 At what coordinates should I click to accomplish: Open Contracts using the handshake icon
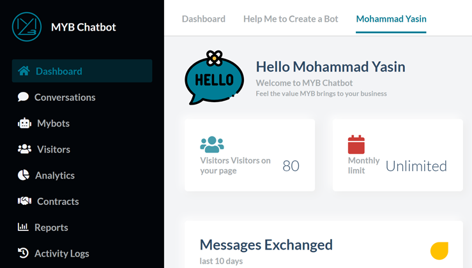24,201
